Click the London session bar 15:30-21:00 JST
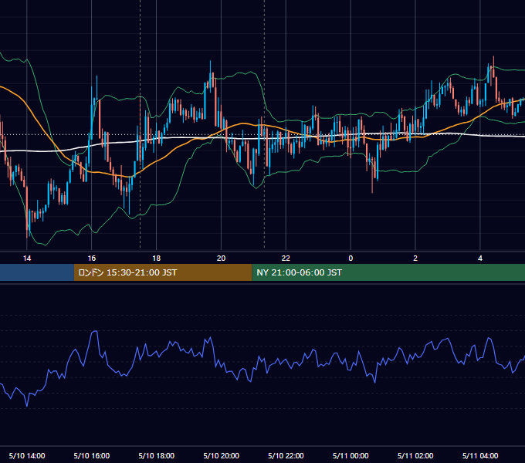Image resolution: width=525 pixels, height=463 pixels. (163, 272)
